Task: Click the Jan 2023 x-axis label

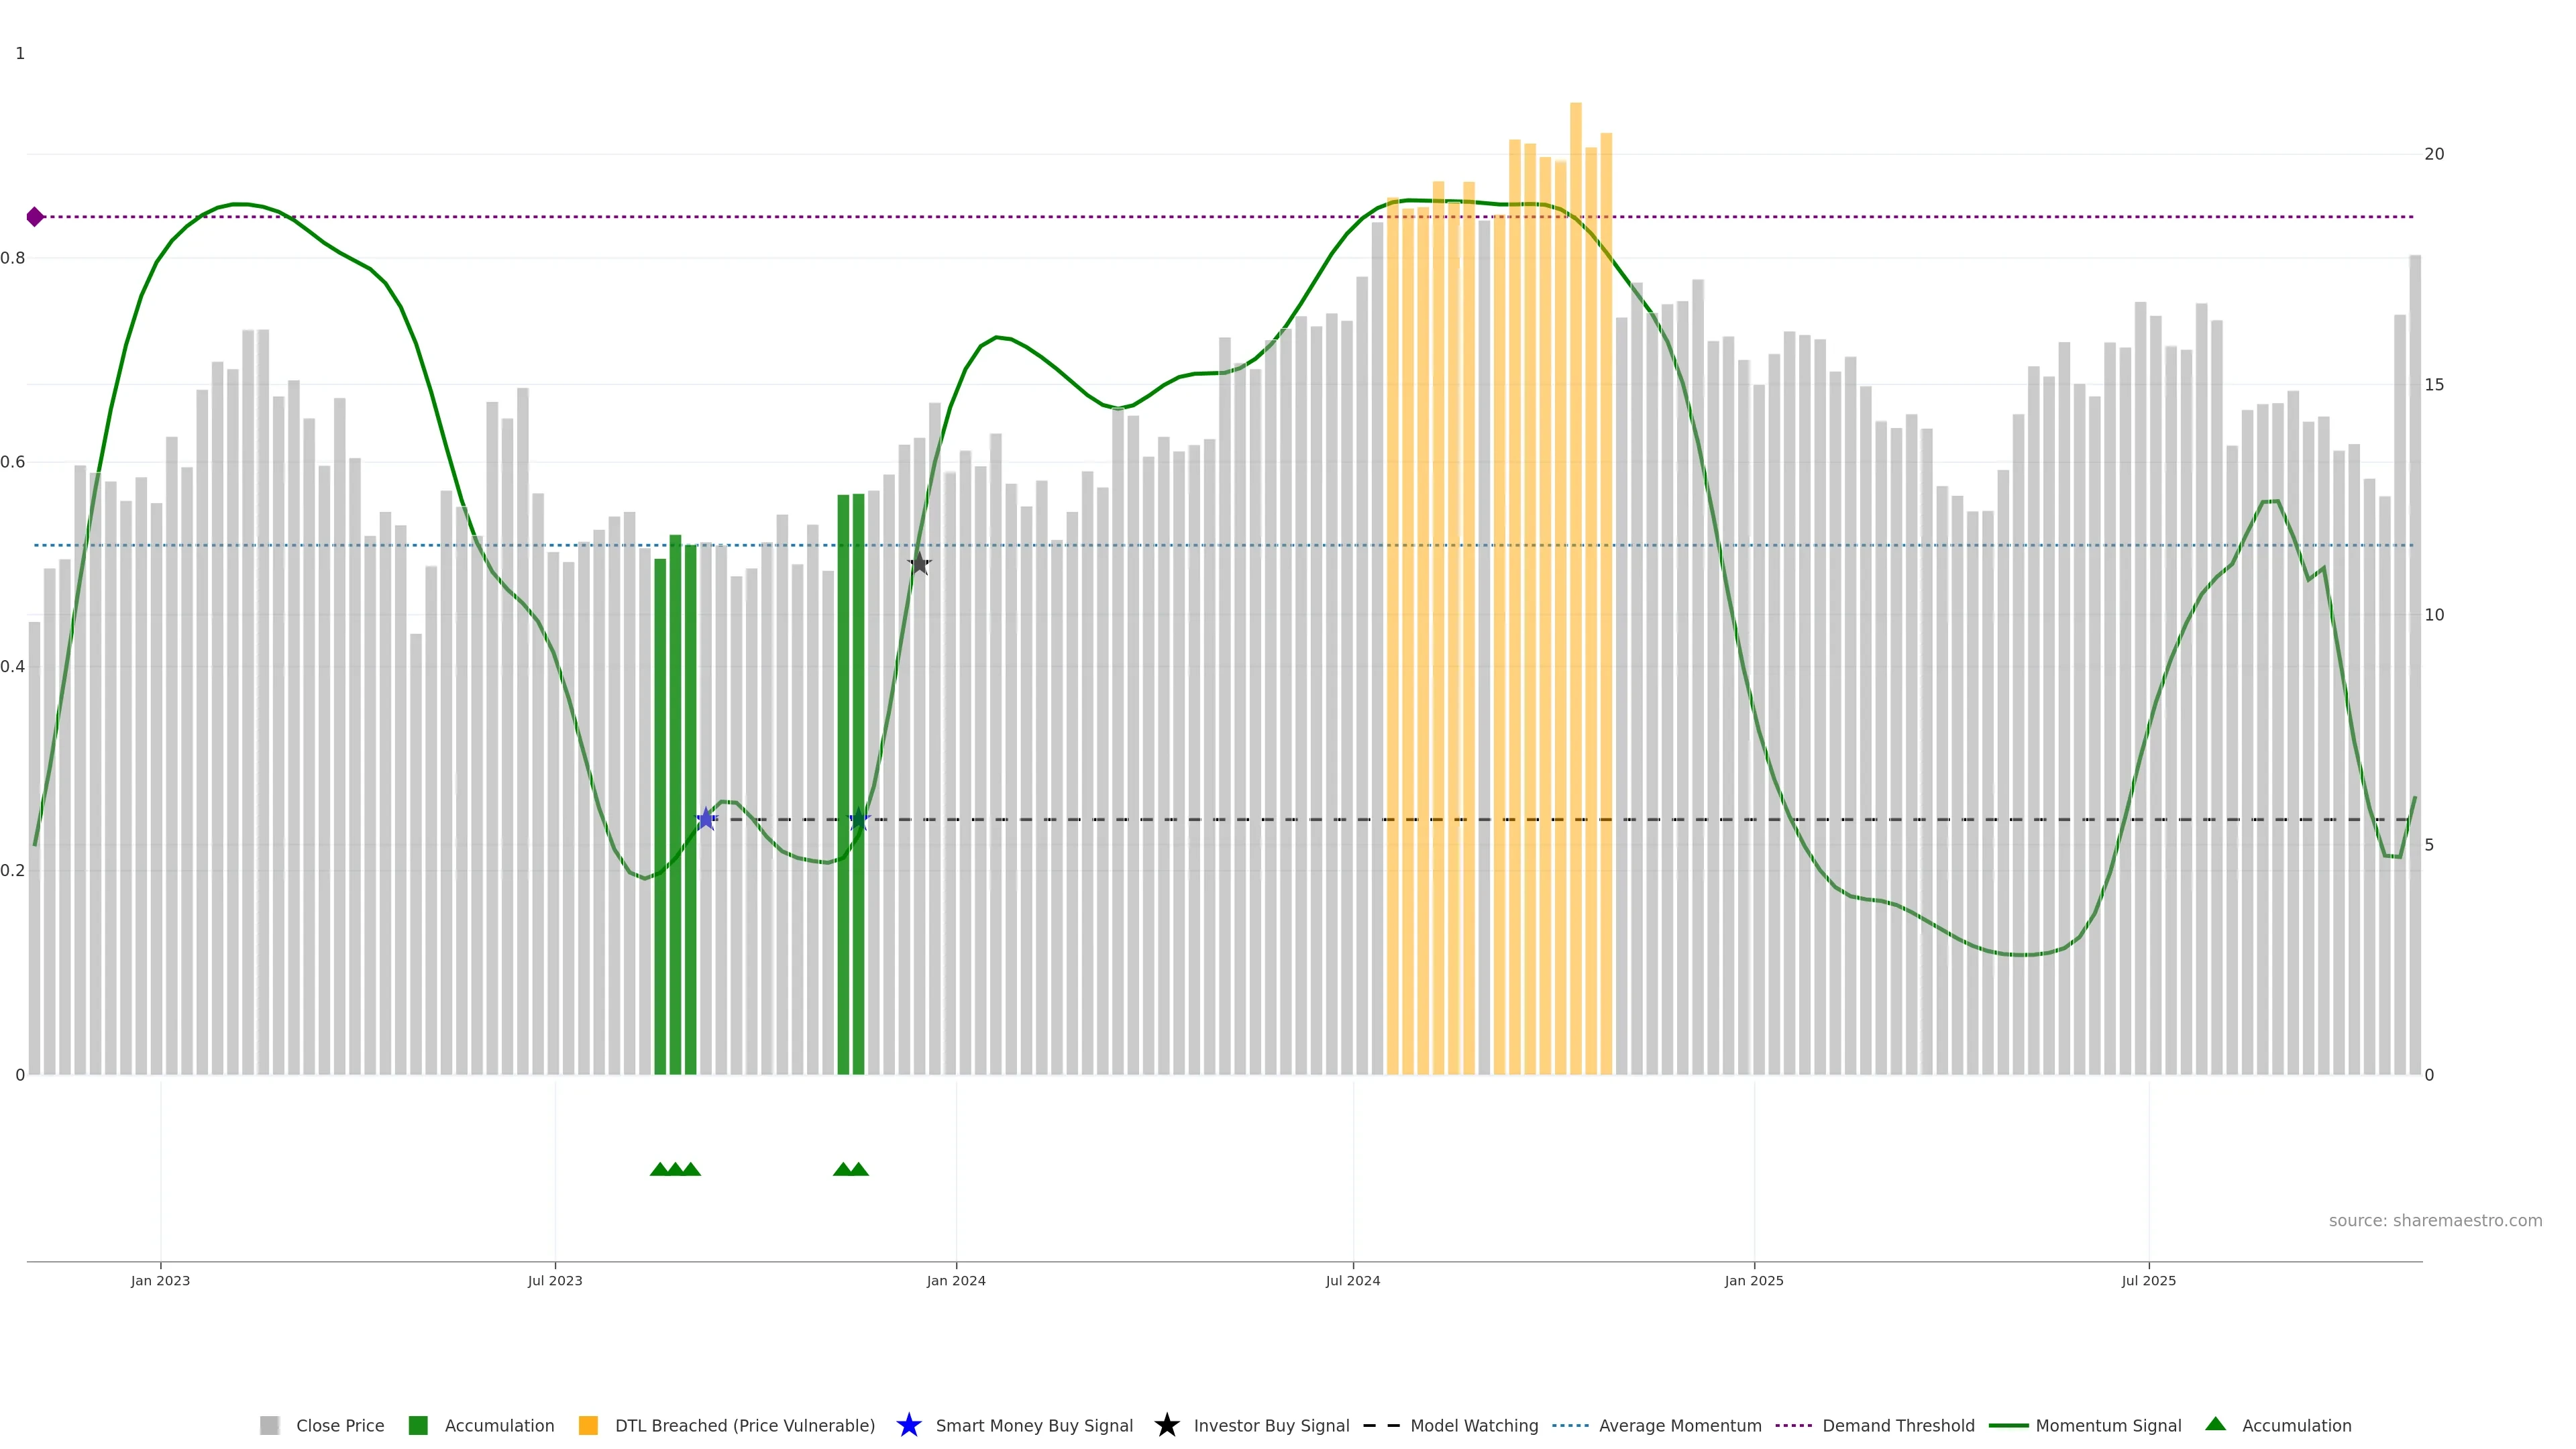Action: coord(160,1280)
